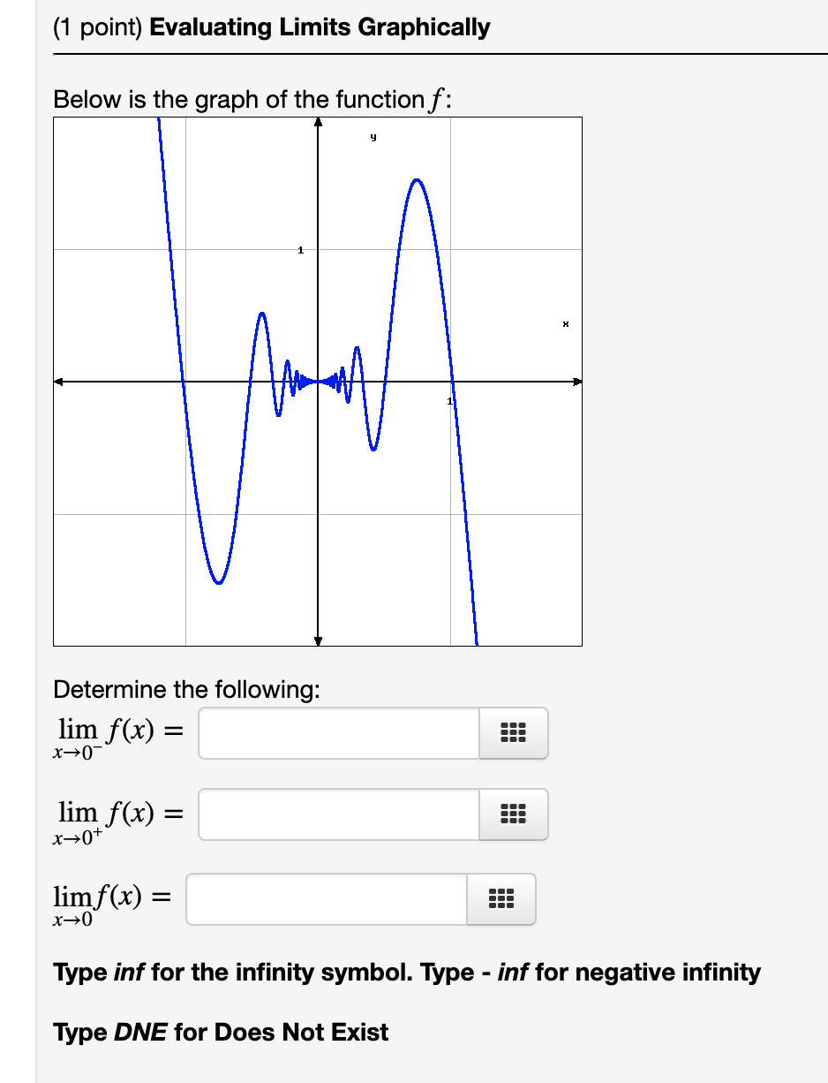Viewport: 828px width, 1083px height.
Task: Click the Type DNE instruction text
Action: [x=219, y=1032]
